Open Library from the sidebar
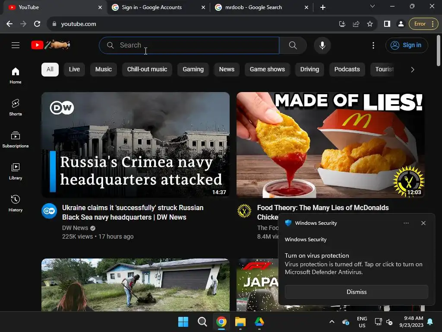This screenshot has width=442, height=332. [16, 171]
